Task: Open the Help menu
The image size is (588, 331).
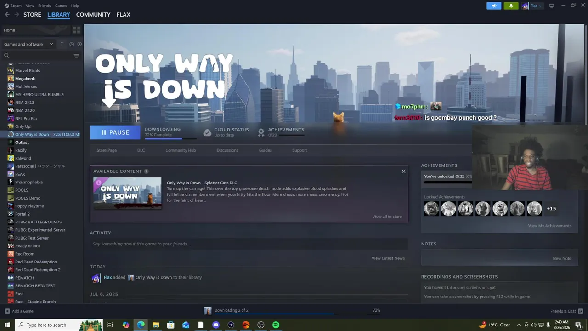Action: pos(75,6)
